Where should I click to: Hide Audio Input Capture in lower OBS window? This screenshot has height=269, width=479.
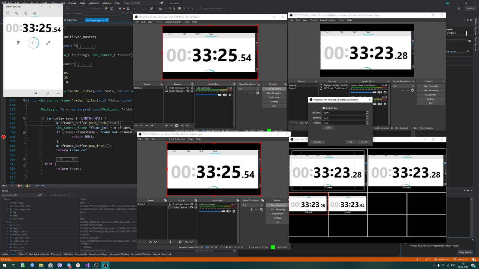click(x=192, y=204)
